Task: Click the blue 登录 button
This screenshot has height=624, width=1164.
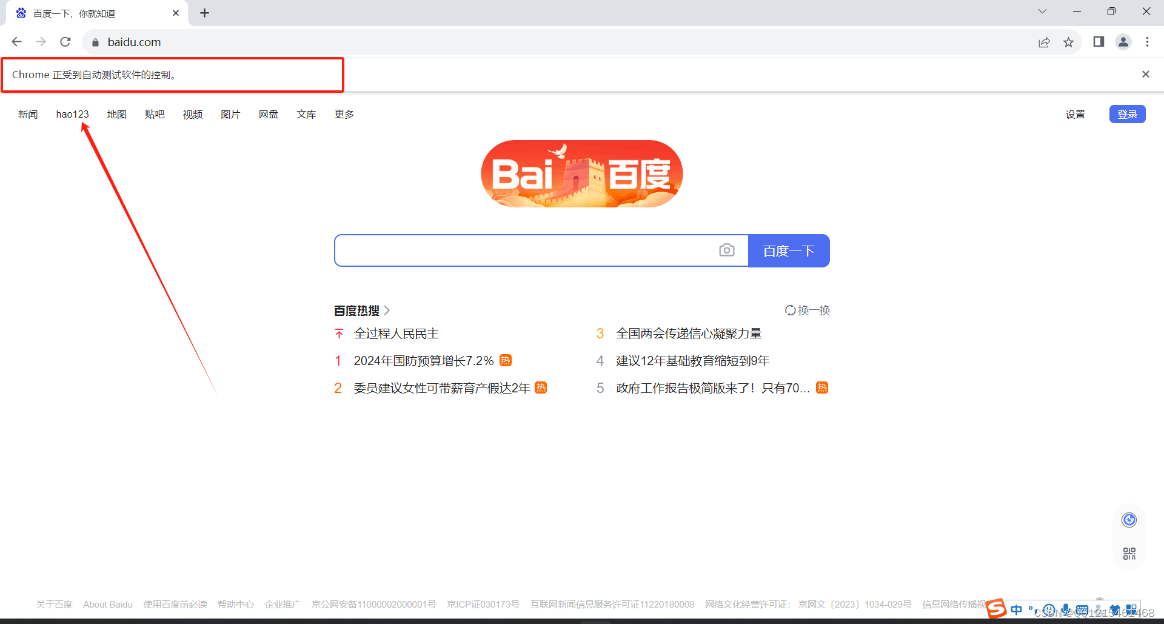Action: (x=1127, y=114)
